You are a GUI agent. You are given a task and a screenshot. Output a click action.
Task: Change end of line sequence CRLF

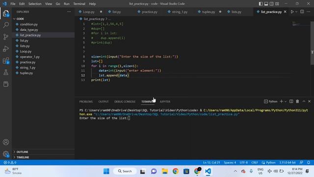(x=255, y=162)
